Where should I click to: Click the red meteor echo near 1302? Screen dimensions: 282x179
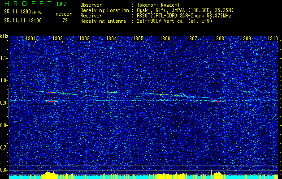click(x=51, y=101)
